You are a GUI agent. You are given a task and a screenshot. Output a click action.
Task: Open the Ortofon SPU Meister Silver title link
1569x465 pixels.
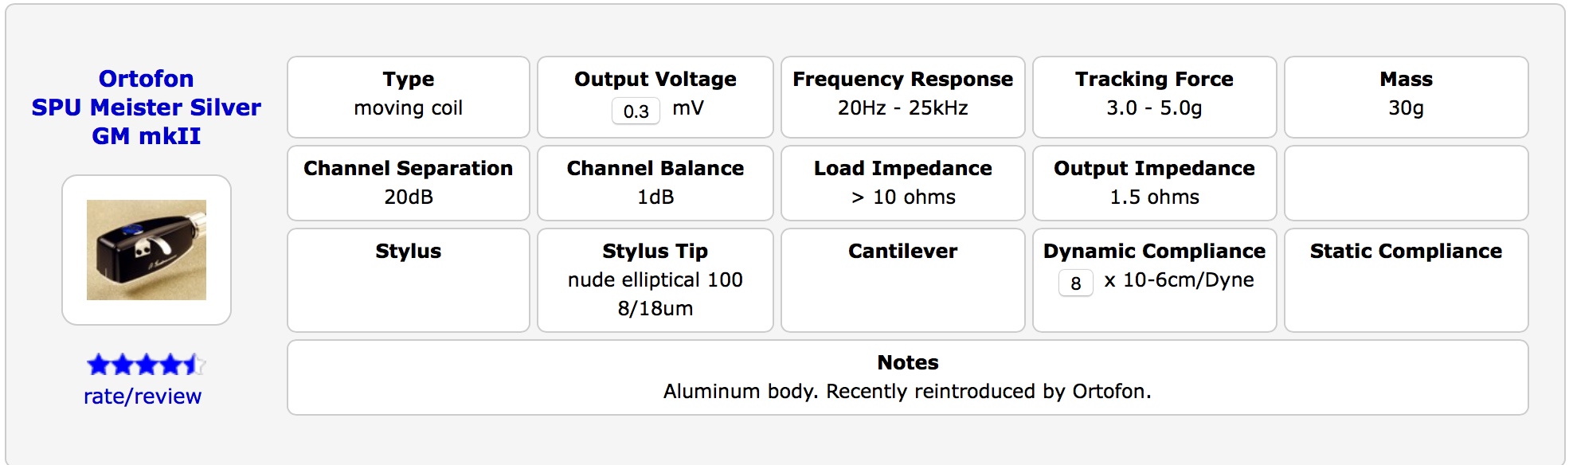pos(147,107)
